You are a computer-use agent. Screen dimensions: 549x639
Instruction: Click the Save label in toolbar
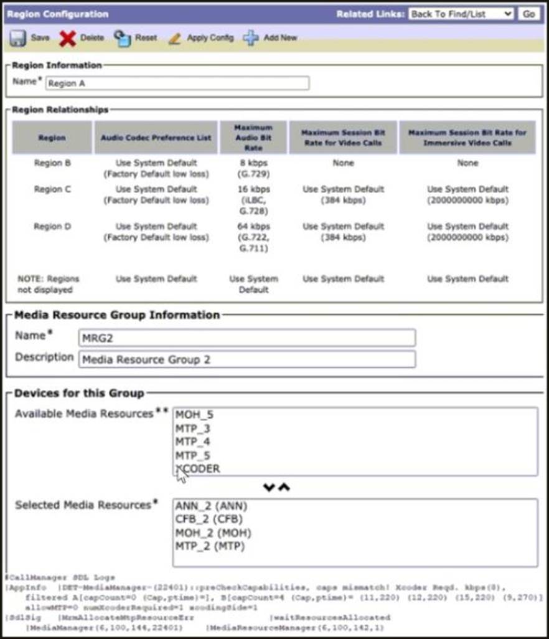(x=40, y=38)
